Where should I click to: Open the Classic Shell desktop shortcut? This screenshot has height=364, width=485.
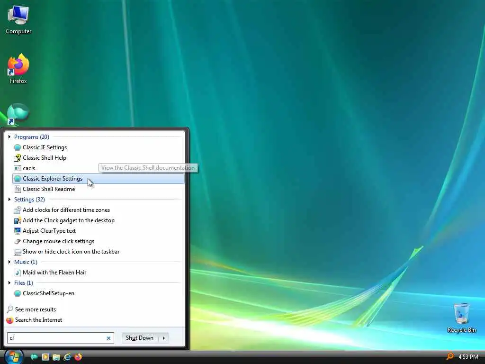coord(18,114)
